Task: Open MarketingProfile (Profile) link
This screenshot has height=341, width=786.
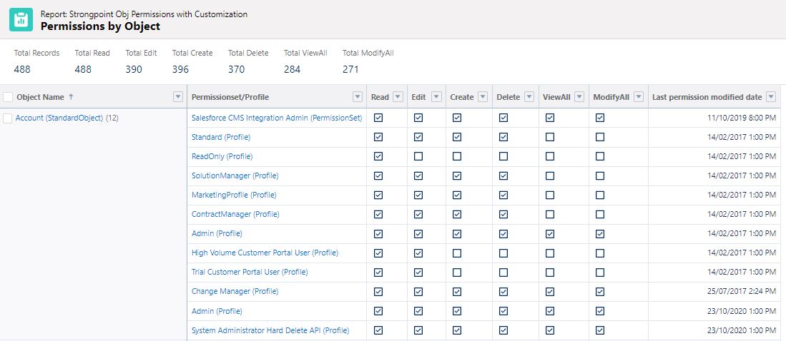Action: [x=234, y=195]
